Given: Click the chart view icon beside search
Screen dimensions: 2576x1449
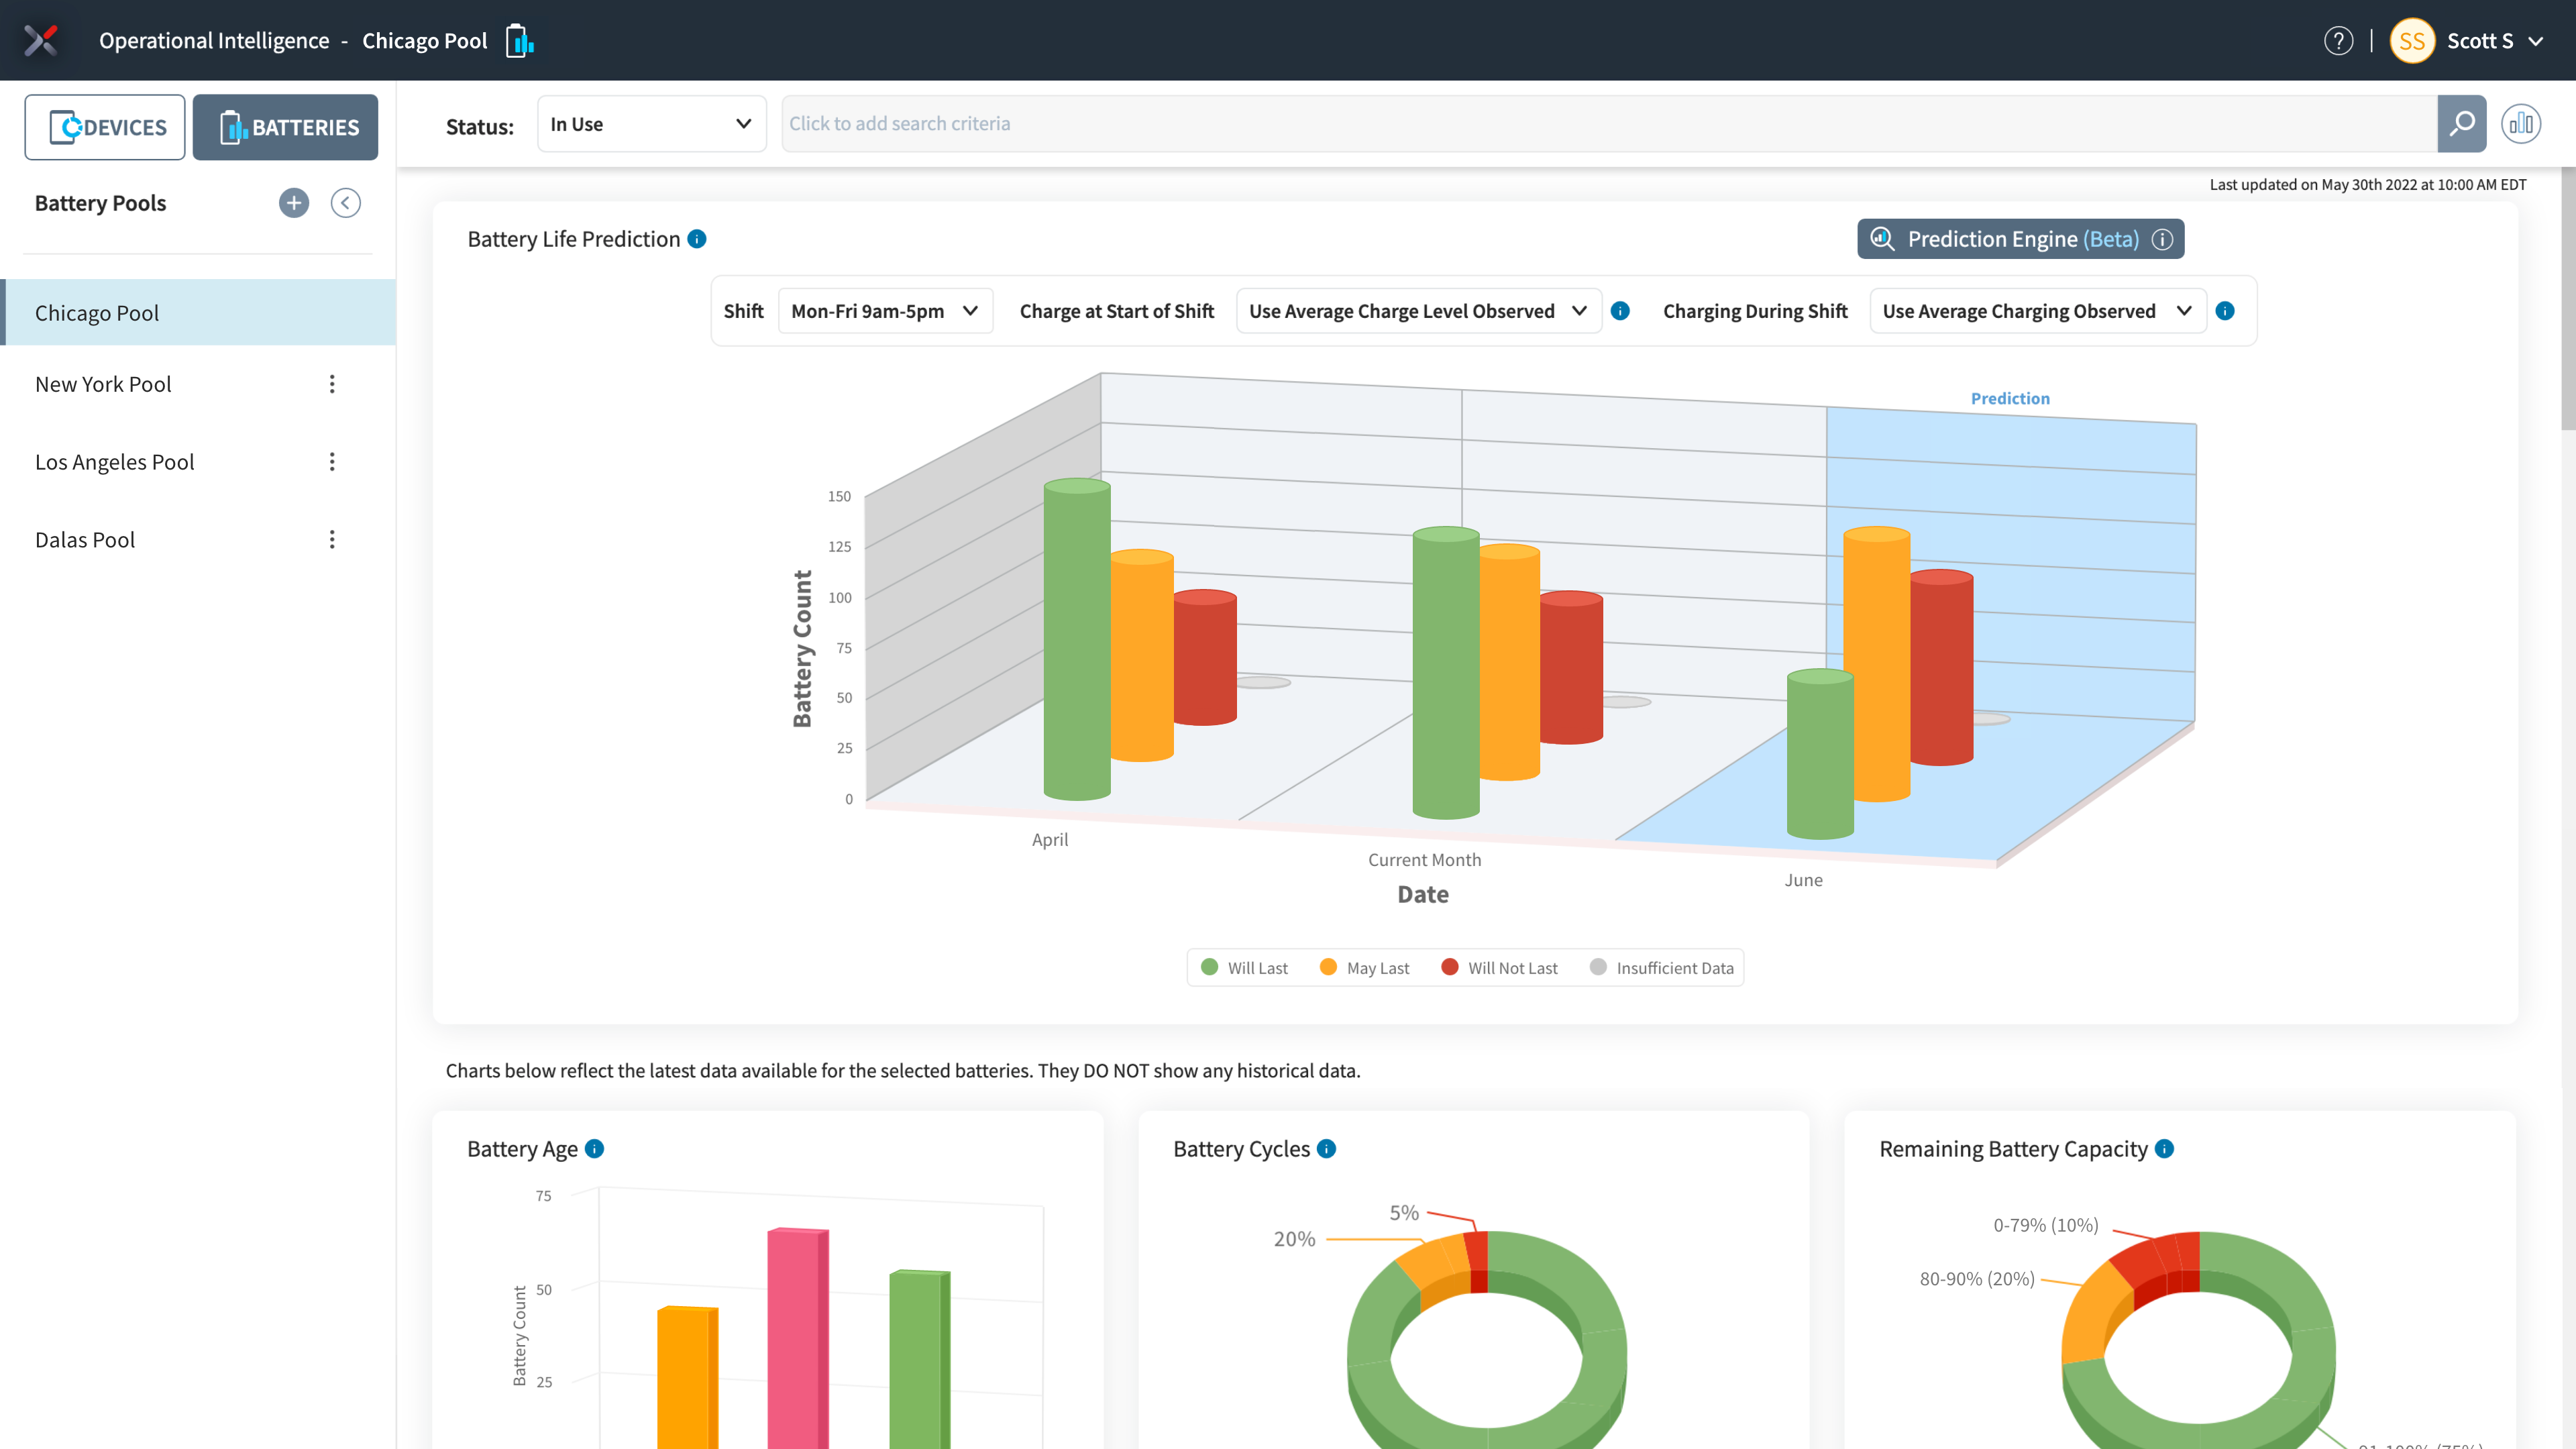Looking at the screenshot, I should click(2521, 124).
